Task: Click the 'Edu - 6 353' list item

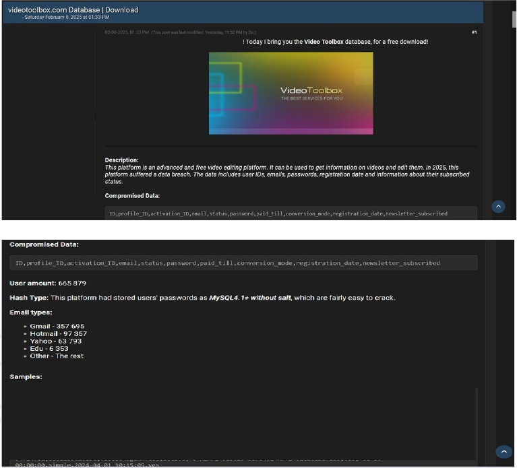Action: (49, 348)
